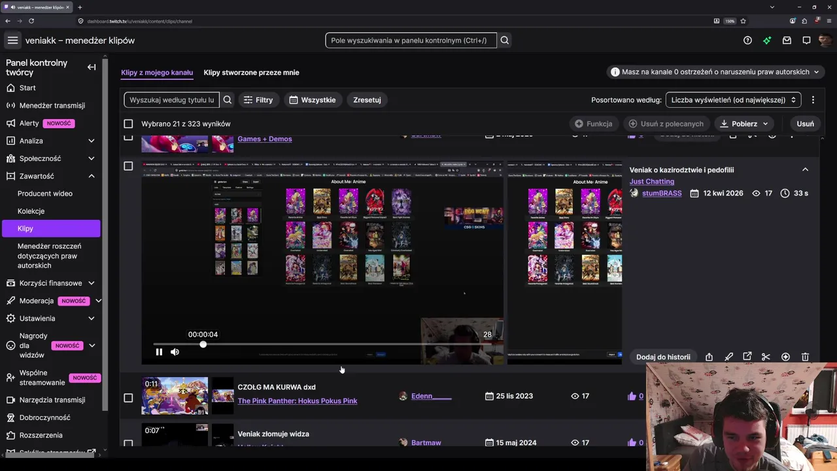Focus the dashboard search field
The height and width of the screenshot is (471, 837).
pos(411,41)
